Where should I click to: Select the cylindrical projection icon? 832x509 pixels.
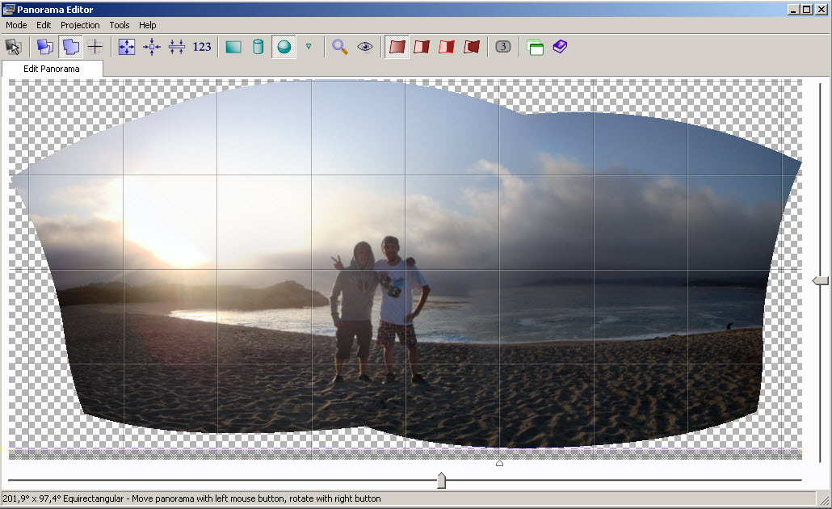(258, 47)
